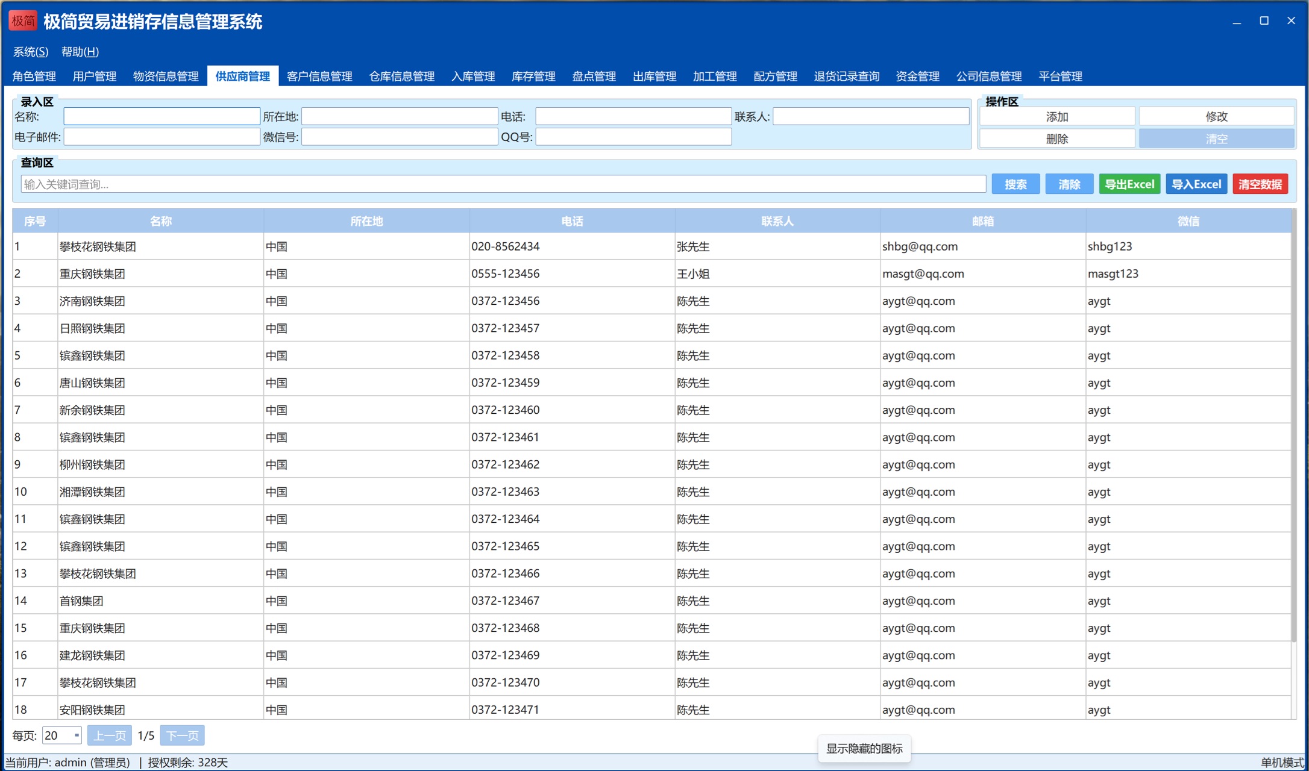Go to the 退货记录查询 tab
The width and height of the screenshot is (1309, 771).
(x=847, y=76)
